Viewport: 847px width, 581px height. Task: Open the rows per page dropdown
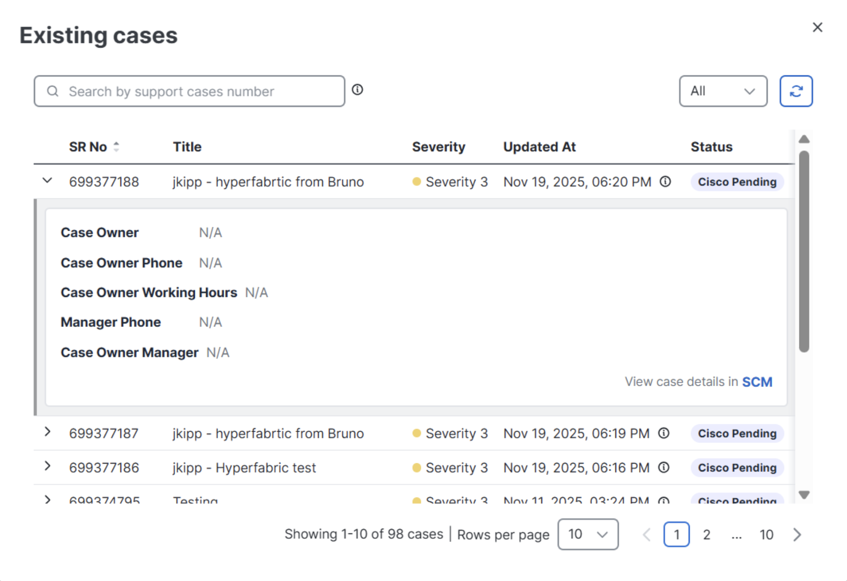tap(588, 534)
